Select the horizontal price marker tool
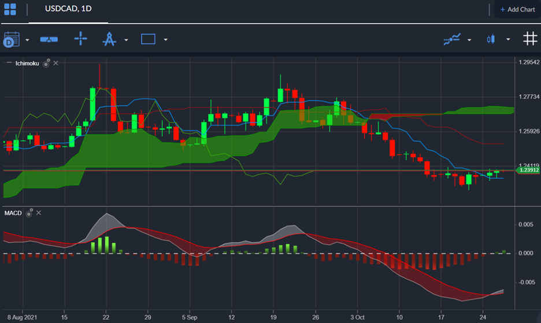The width and height of the screenshot is (541, 323). tap(49, 39)
